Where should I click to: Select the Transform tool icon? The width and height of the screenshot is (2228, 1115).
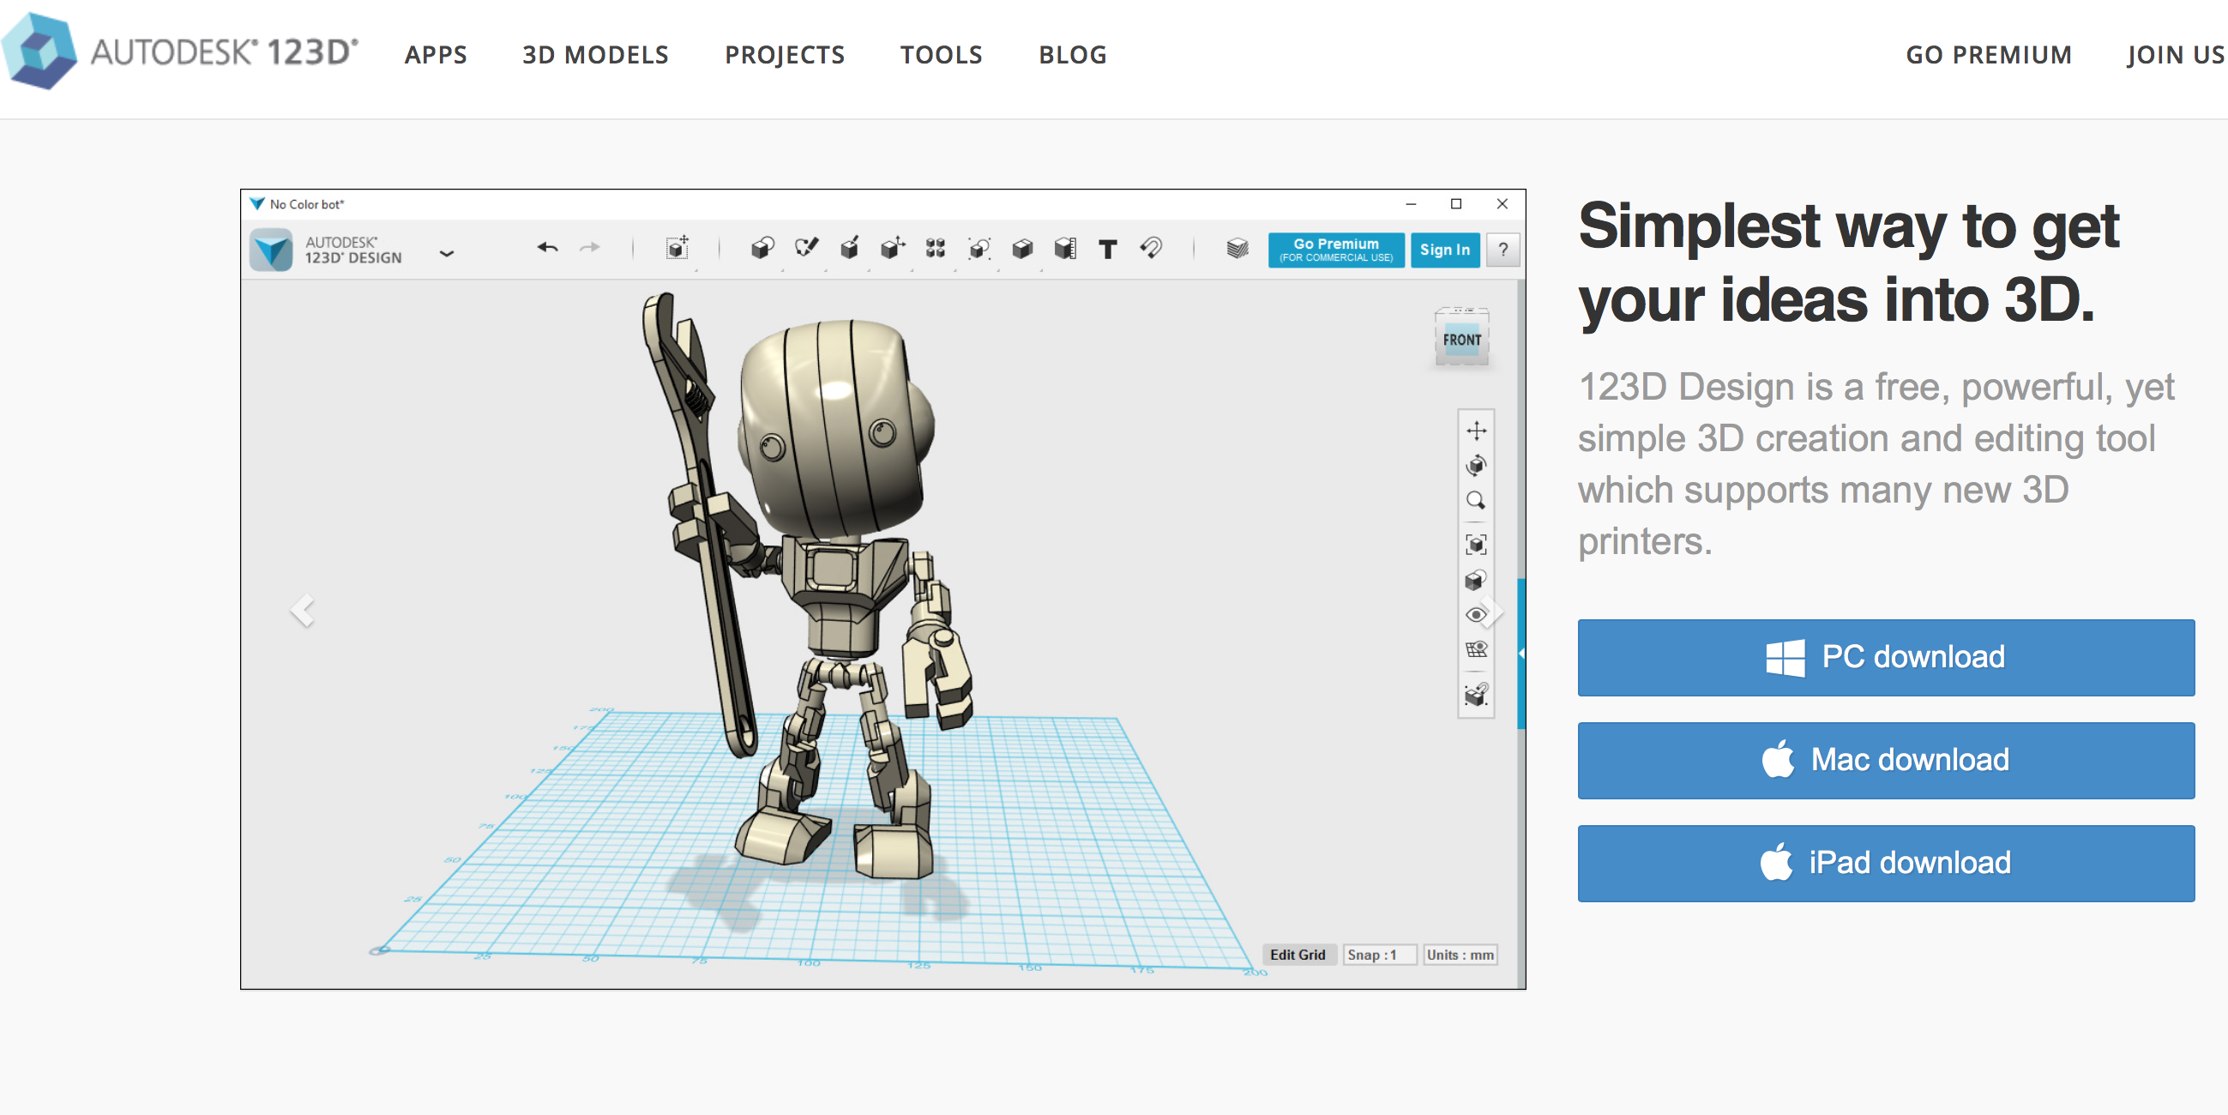pos(677,248)
